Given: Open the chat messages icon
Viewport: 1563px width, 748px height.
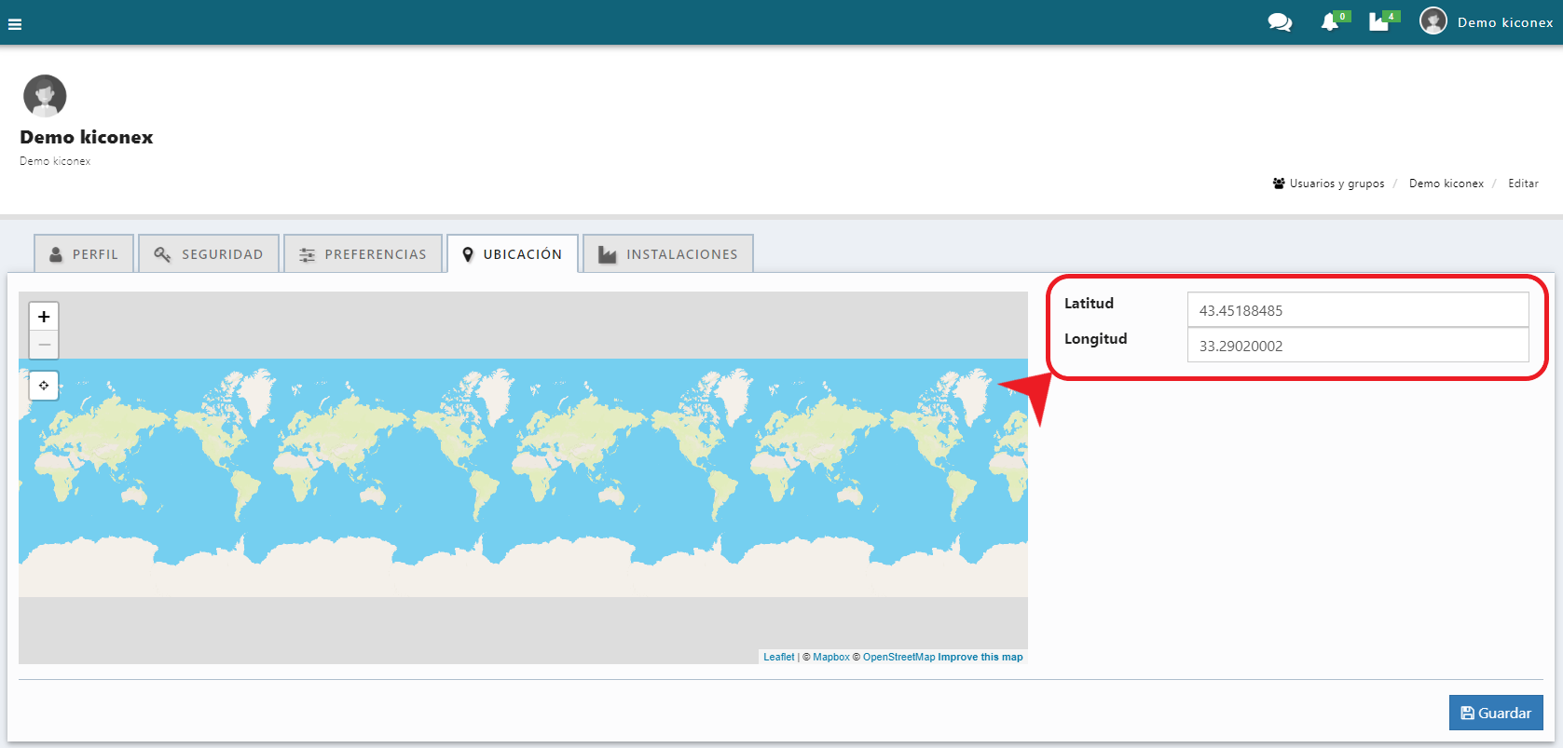Looking at the screenshot, I should click(1280, 22).
